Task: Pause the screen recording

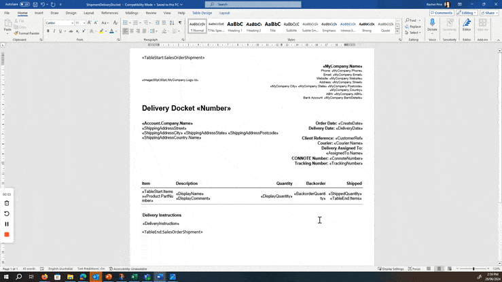Action: [x=7, y=224]
